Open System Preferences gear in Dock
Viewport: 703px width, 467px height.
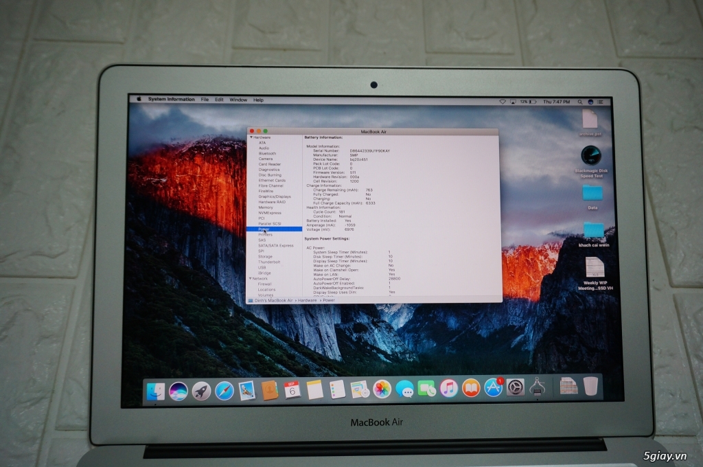(x=515, y=387)
